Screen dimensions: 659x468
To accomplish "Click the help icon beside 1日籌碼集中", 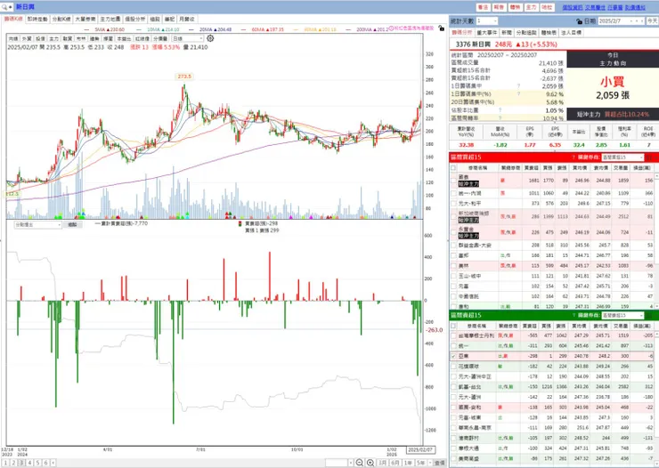I will [518, 86].
